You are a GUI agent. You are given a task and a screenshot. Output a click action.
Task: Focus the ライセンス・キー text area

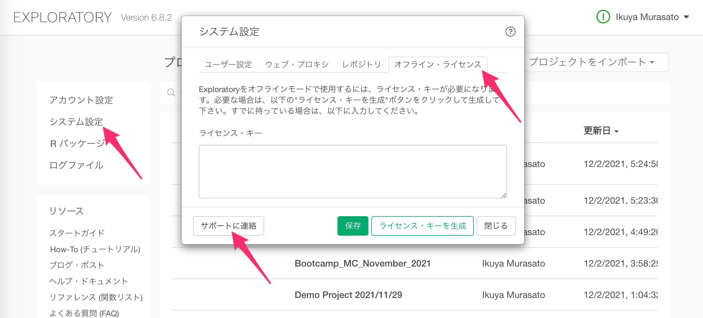point(353,172)
